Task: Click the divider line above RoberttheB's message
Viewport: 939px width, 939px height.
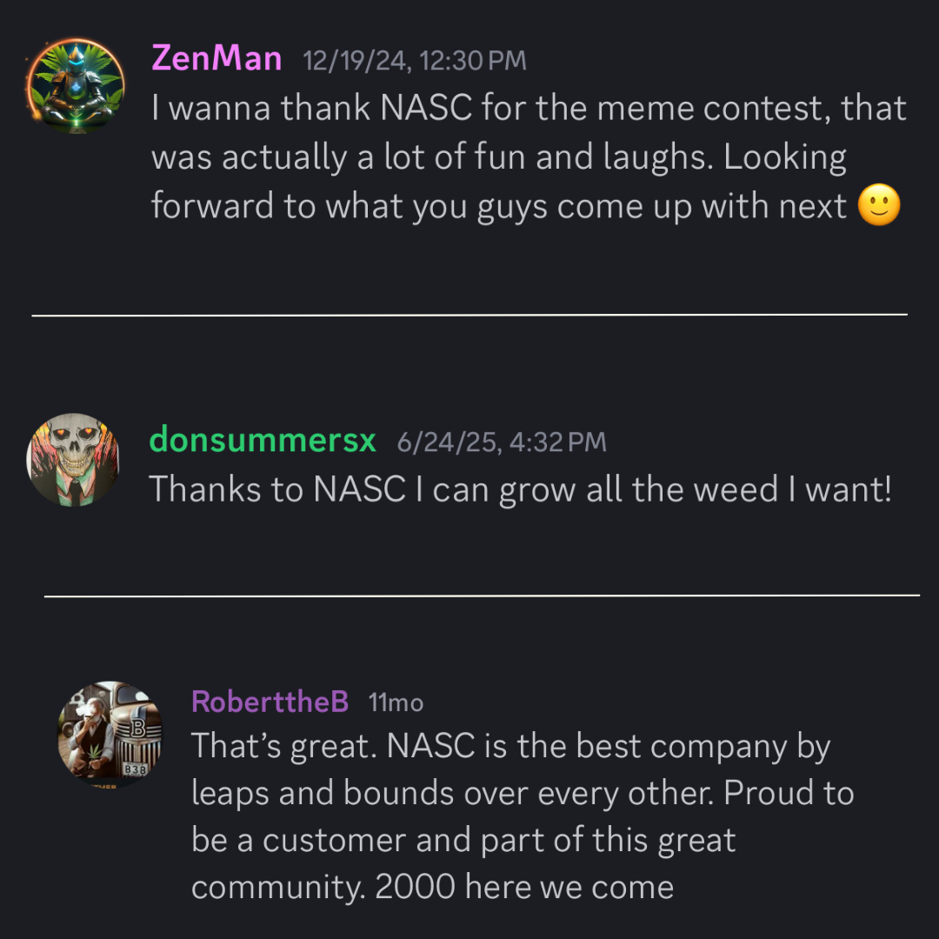Action: (x=482, y=596)
